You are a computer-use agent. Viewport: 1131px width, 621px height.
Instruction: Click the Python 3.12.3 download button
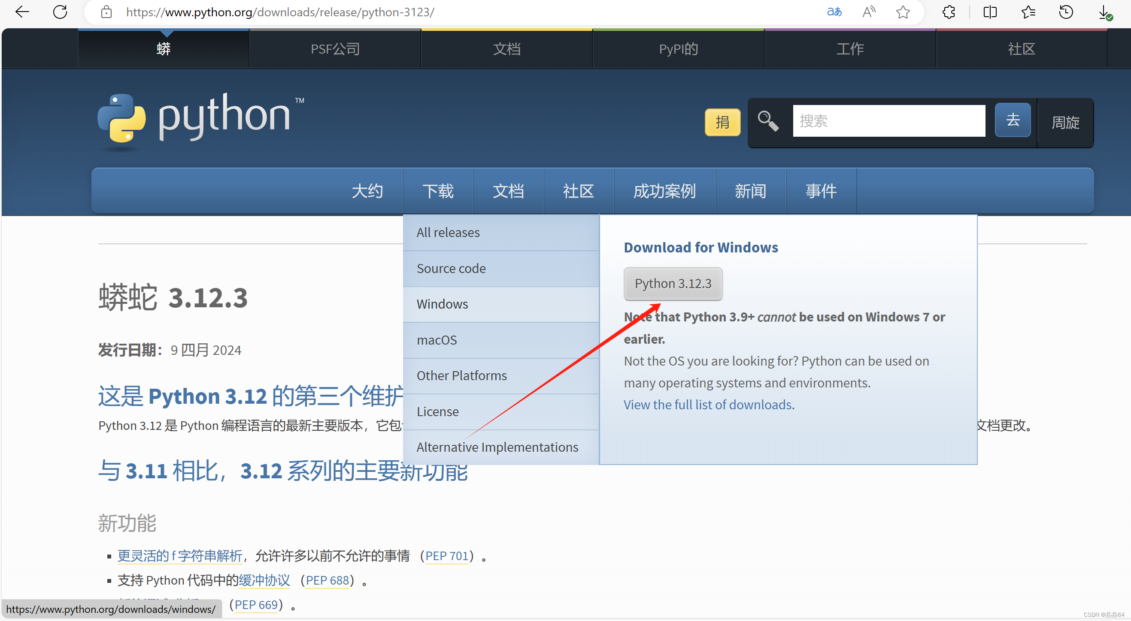tap(673, 283)
